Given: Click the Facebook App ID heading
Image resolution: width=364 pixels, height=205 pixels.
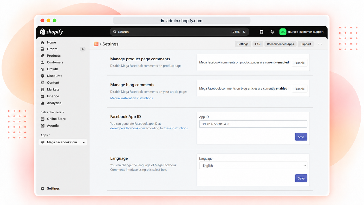Looking at the screenshot, I should 126,117.
